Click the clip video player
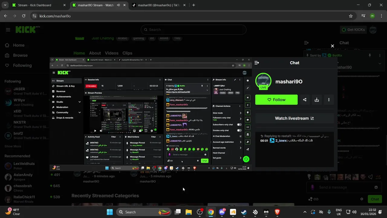This screenshot has height=218, width=387. [x=151, y=114]
